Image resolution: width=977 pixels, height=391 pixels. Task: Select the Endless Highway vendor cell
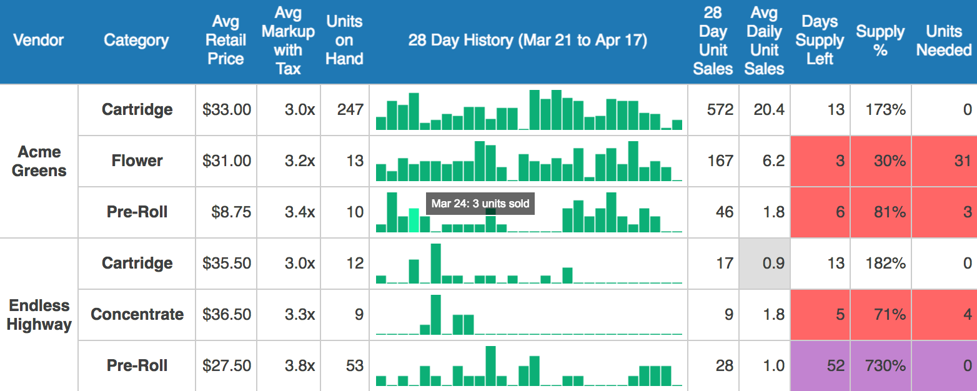click(39, 315)
